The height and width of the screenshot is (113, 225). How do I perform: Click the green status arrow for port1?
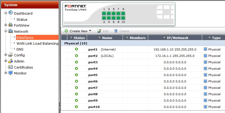click(76, 49)
